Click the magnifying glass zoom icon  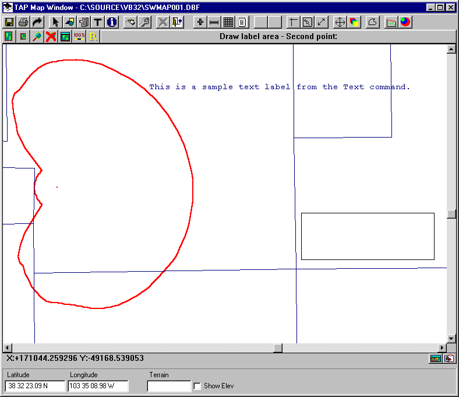pos(37,37)
